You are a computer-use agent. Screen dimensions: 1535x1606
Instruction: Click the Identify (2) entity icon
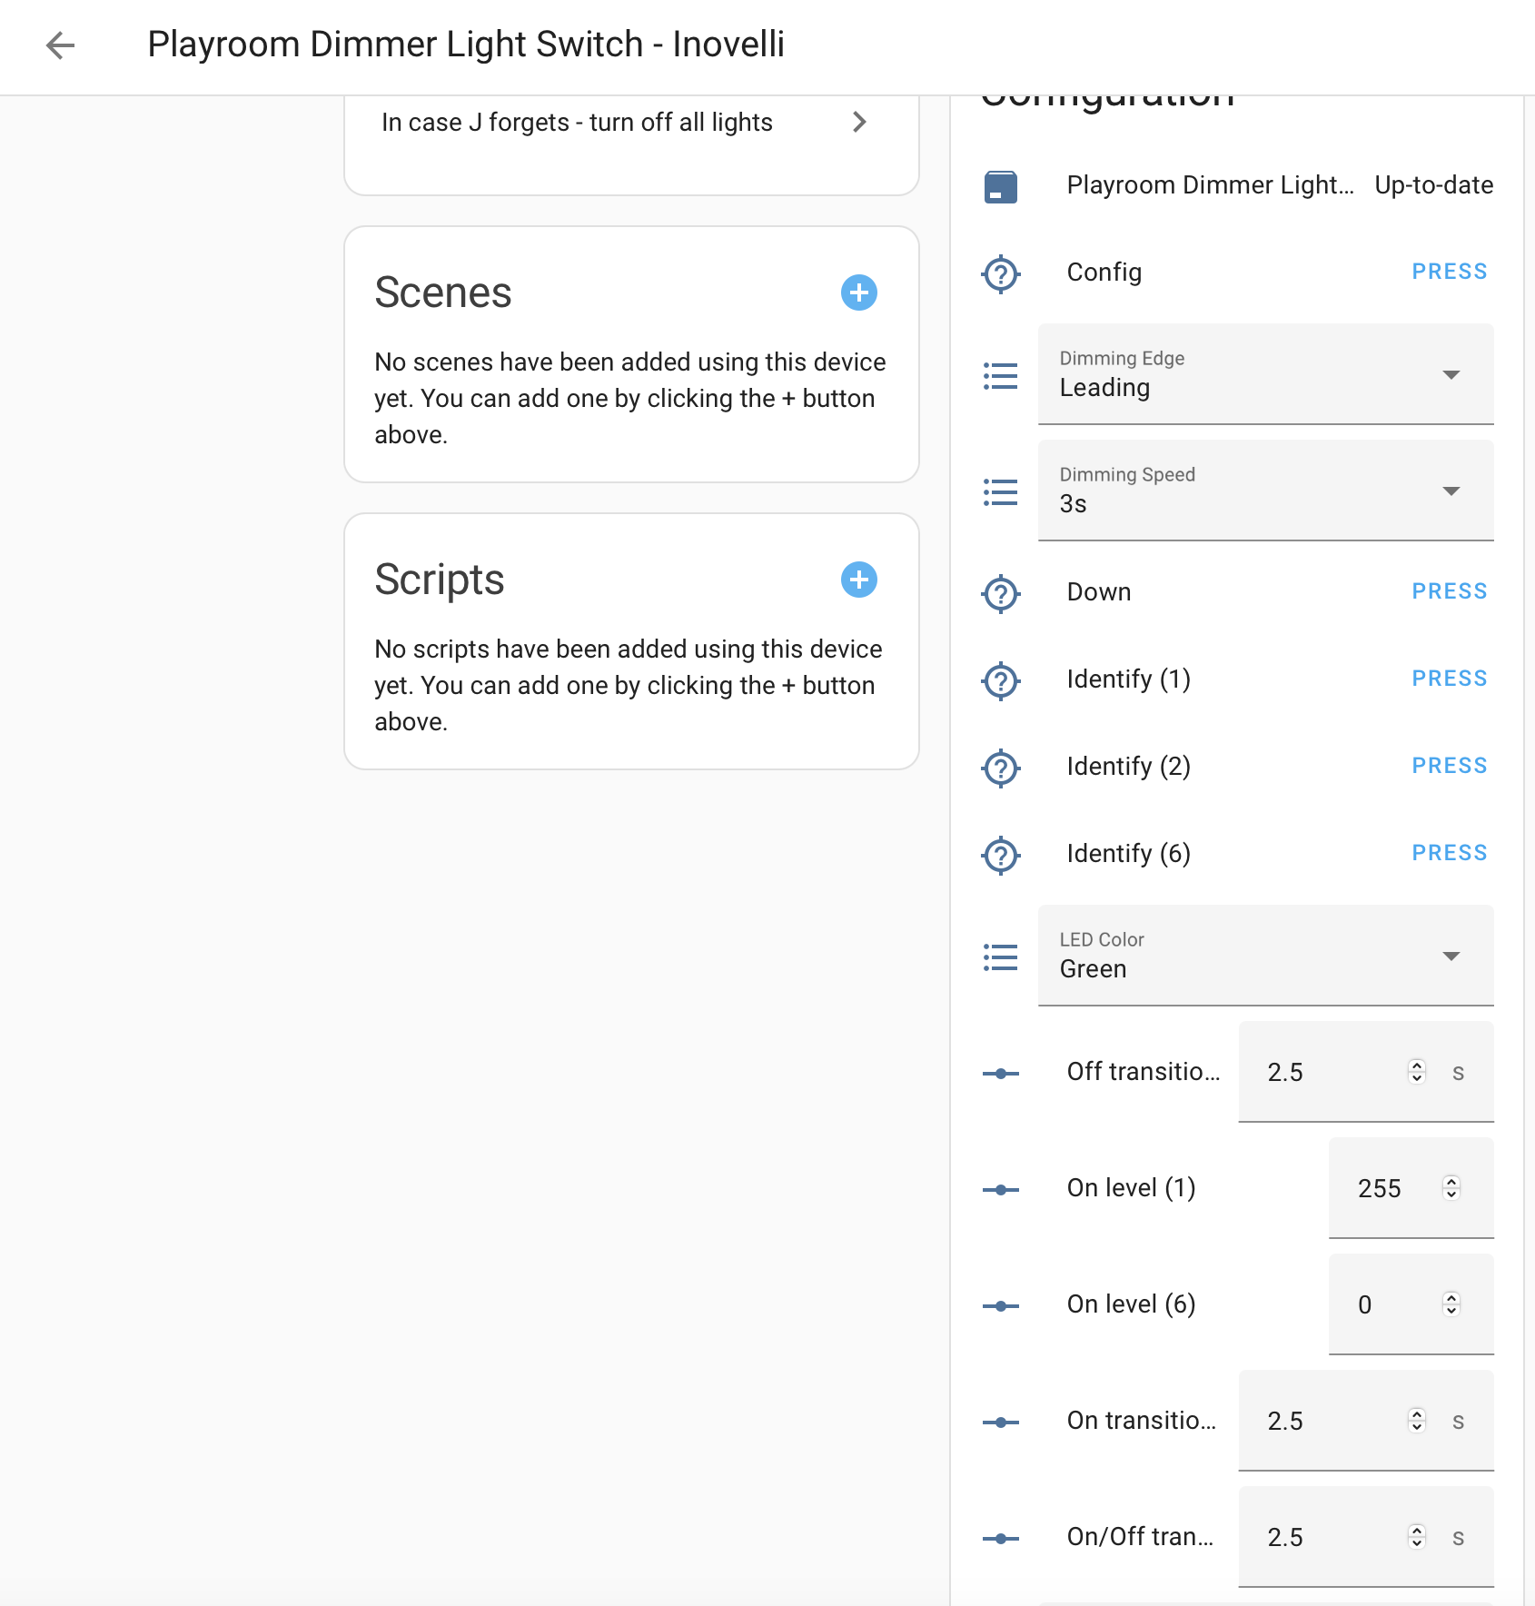pyautogui.click(x=1001, y=768)
